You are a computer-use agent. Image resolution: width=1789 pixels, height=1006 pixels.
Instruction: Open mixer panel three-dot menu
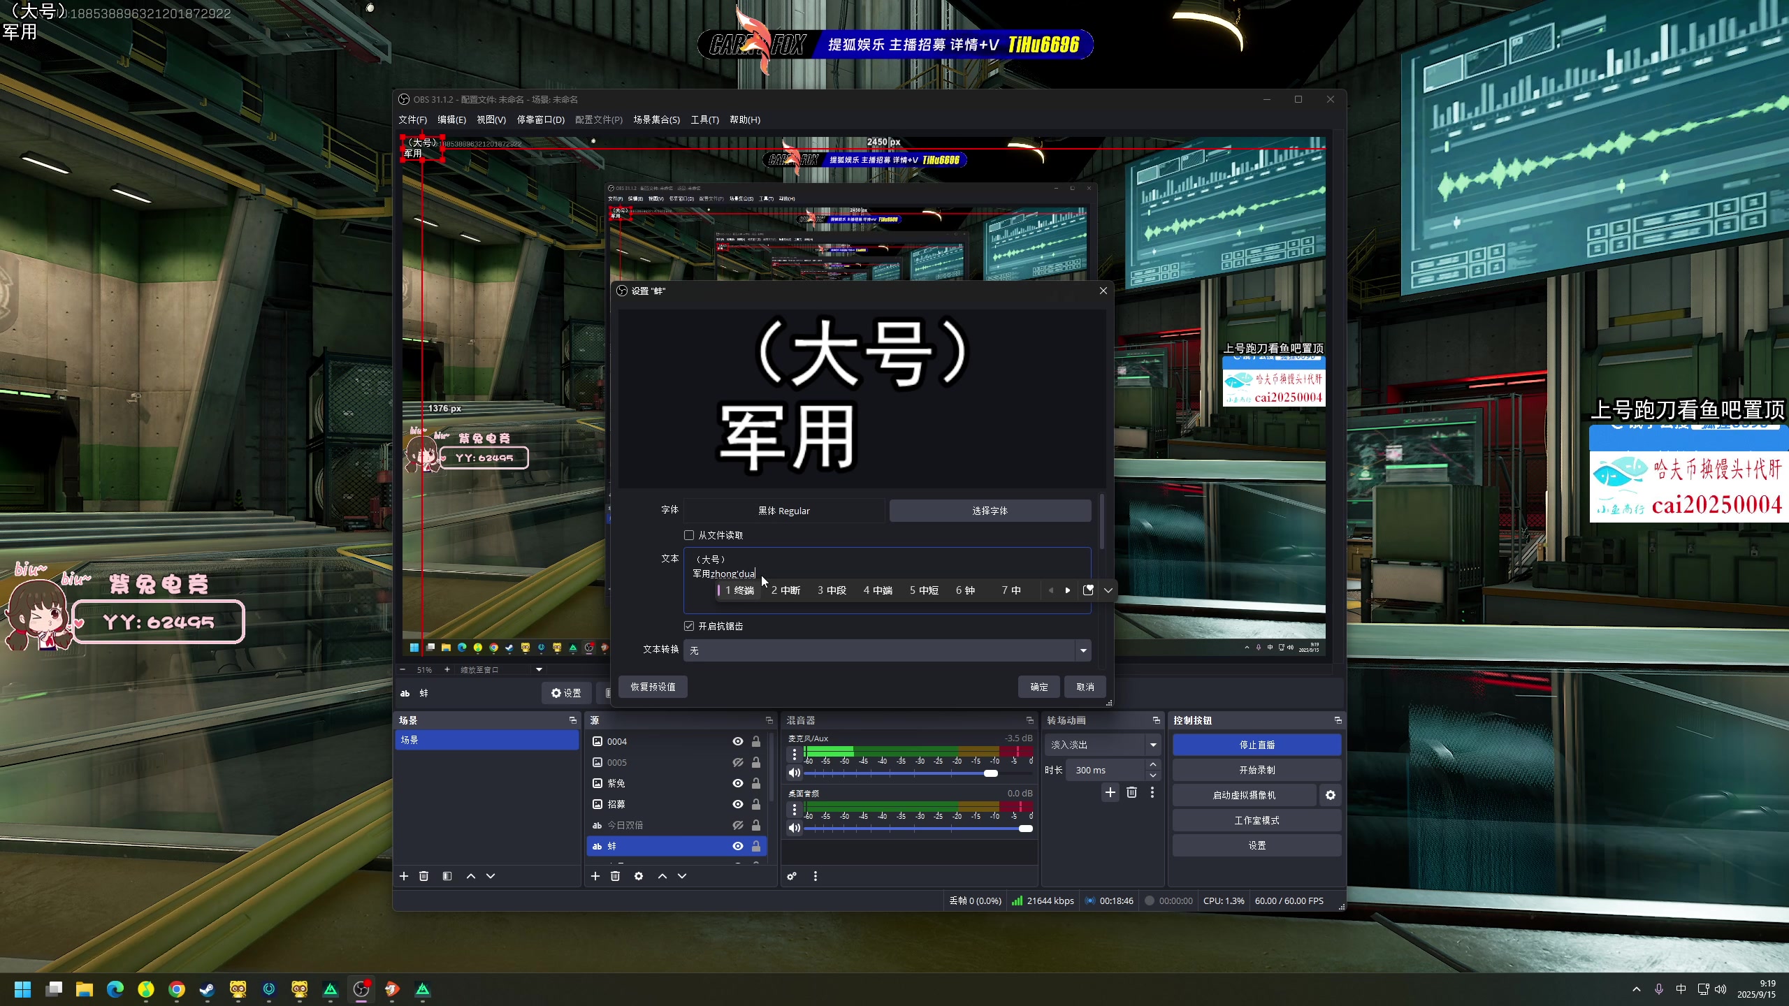tap(815, 876)
